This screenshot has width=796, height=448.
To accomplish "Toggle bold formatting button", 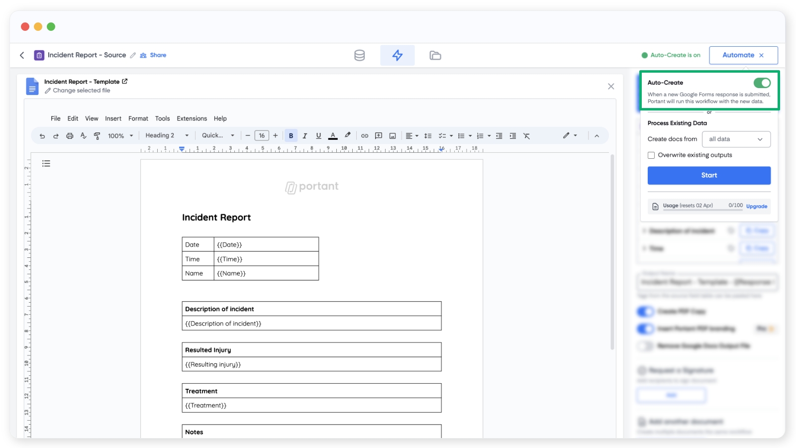I will click(291, 136).
